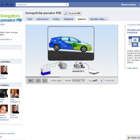Select the Události tab
Viewport: 140px width, 140px height.
[68, 19]
